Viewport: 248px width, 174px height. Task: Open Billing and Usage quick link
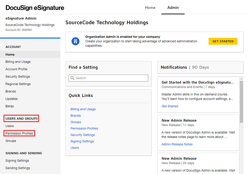pyautogui.click(x=83, y=109)
